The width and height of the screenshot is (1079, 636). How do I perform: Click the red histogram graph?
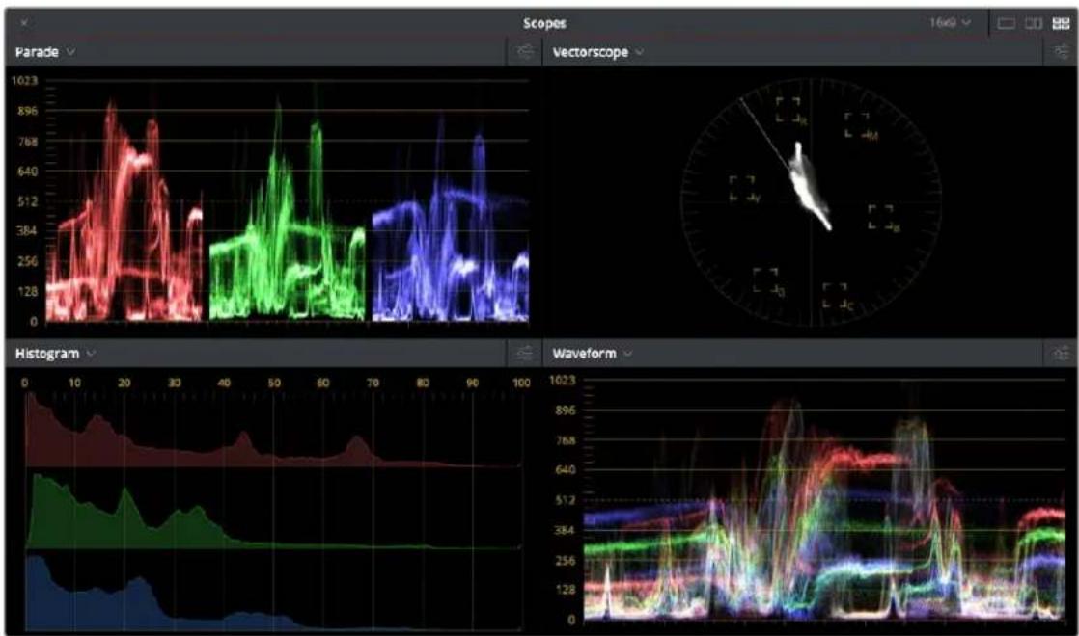tap(273, 431)
